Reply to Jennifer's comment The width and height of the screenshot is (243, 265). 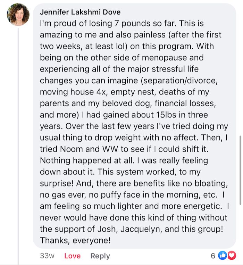pyautogui.click(x=100, y=256)
